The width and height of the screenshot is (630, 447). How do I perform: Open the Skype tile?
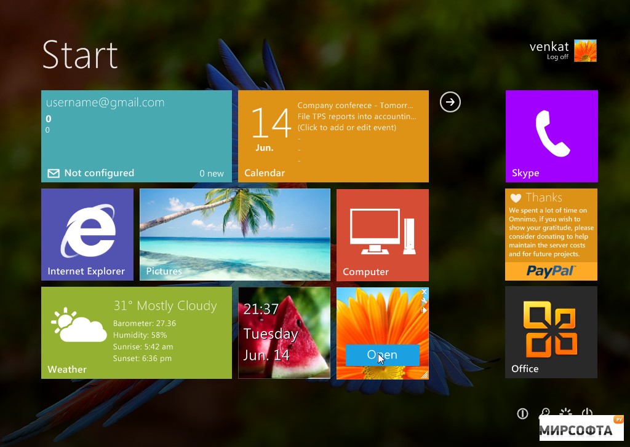point(551,136)
